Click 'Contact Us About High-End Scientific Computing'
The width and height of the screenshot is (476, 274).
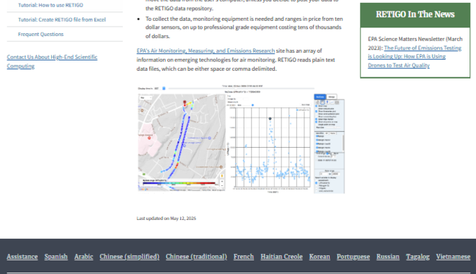[52, 61]
